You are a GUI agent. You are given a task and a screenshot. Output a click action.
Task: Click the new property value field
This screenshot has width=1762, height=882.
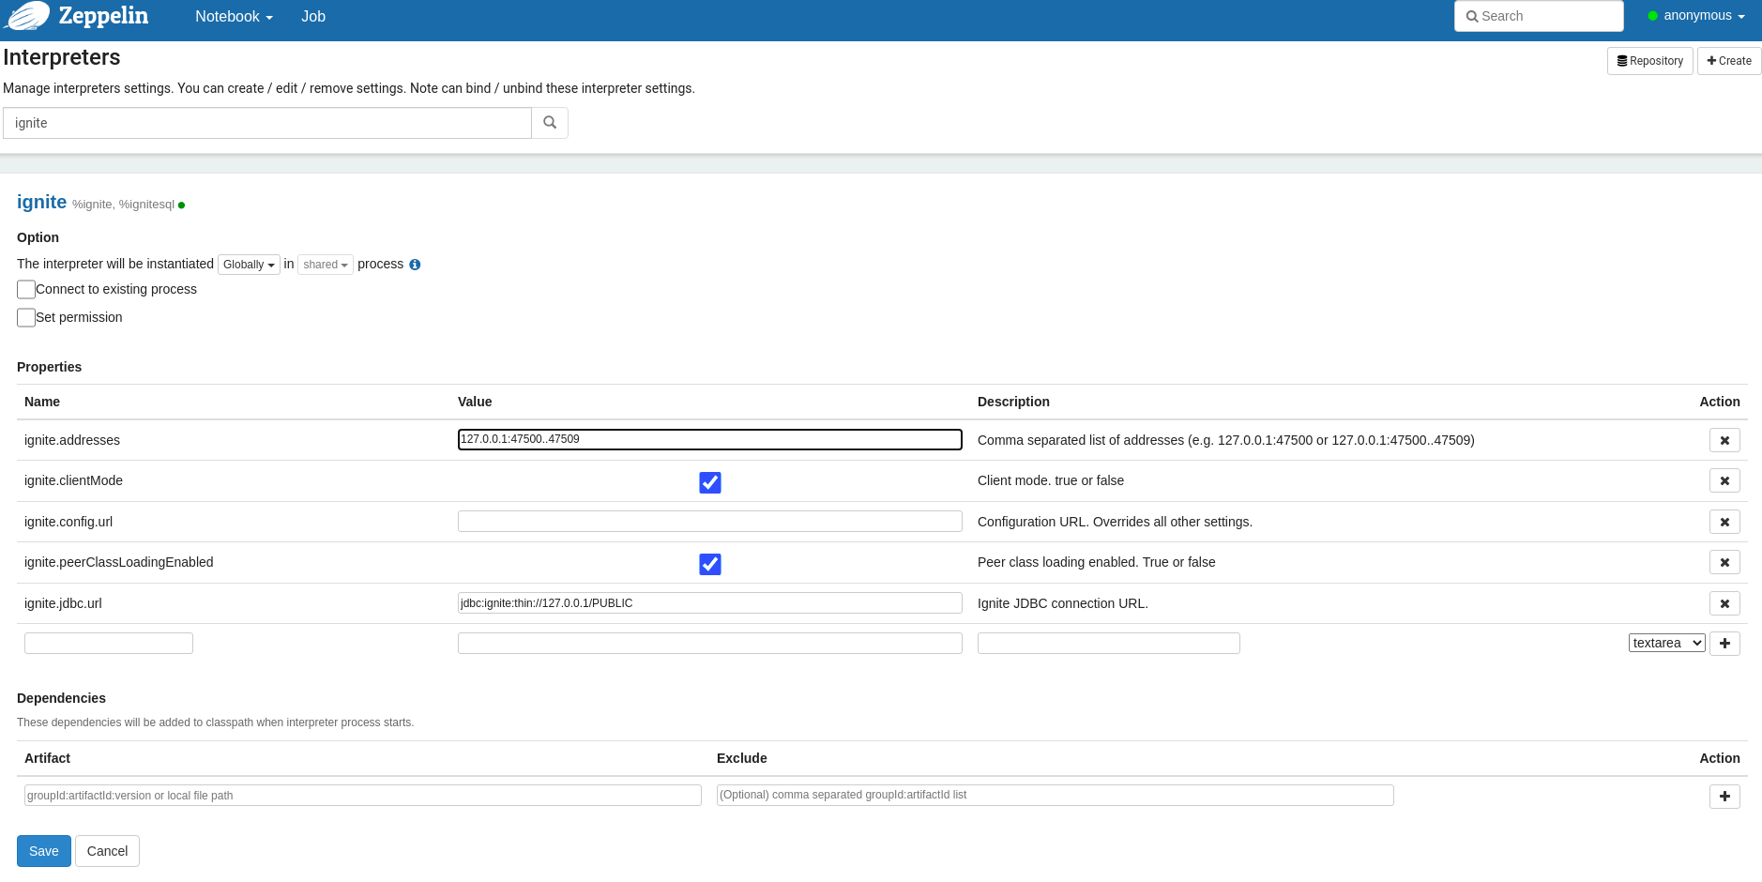710,643
